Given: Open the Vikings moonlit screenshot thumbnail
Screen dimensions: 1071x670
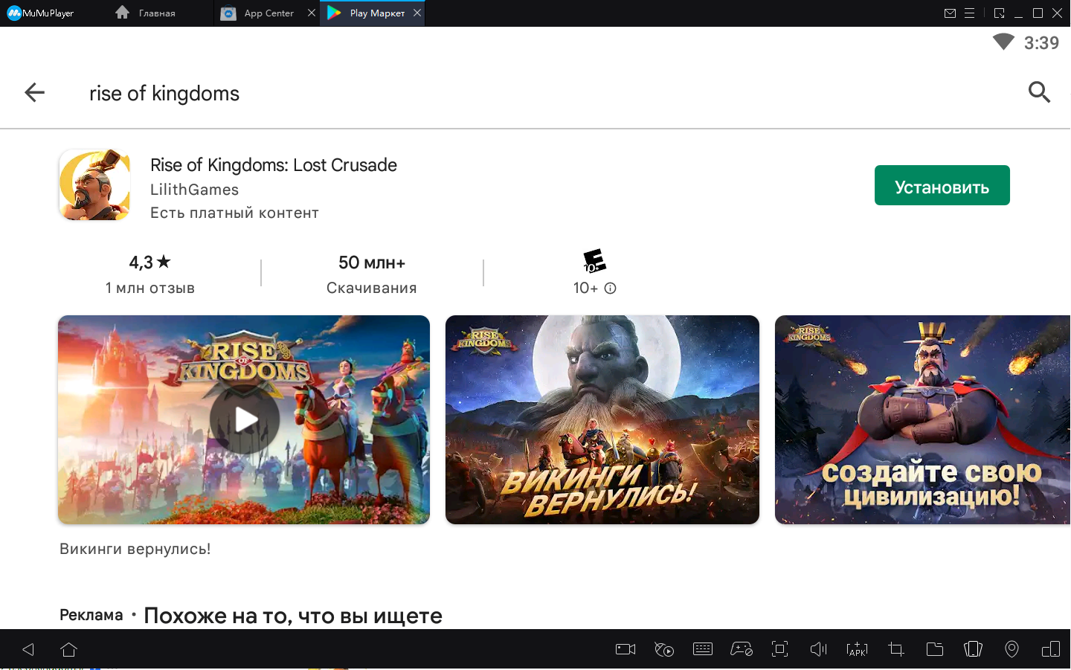Looking at the screenshot, I should (602, 420).
